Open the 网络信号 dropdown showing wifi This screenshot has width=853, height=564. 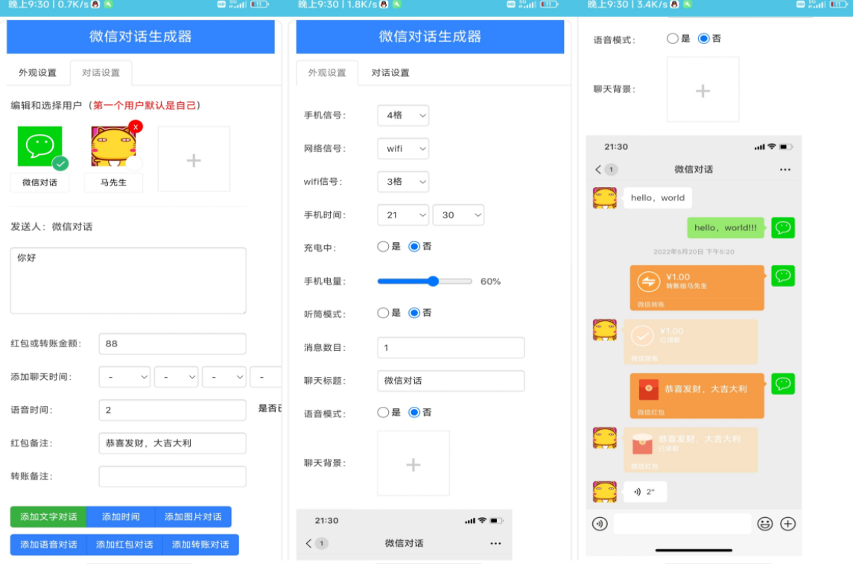(402, 148)
